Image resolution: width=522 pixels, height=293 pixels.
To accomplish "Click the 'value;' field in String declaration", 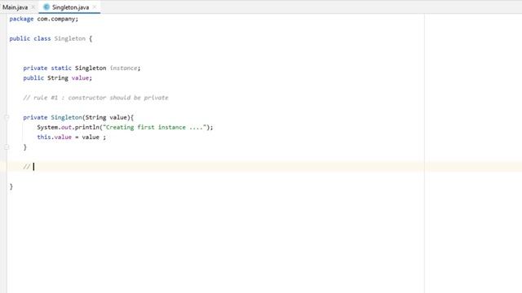I will 82,78.
